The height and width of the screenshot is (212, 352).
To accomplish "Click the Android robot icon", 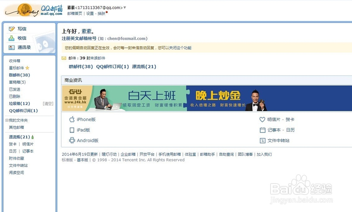I will (72, 140).
